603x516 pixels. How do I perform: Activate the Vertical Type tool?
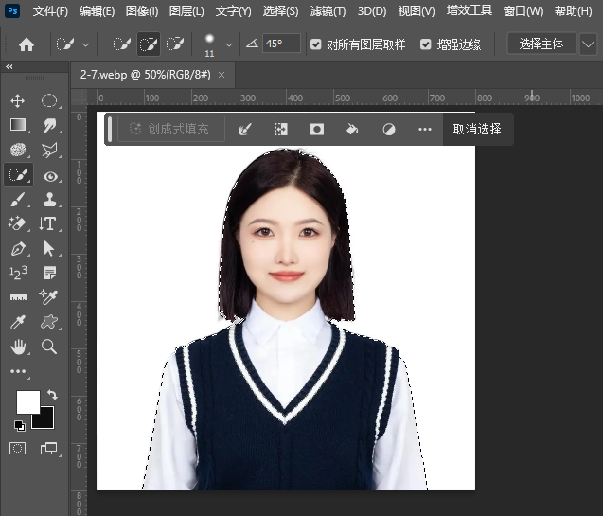[x=49, y=224]
